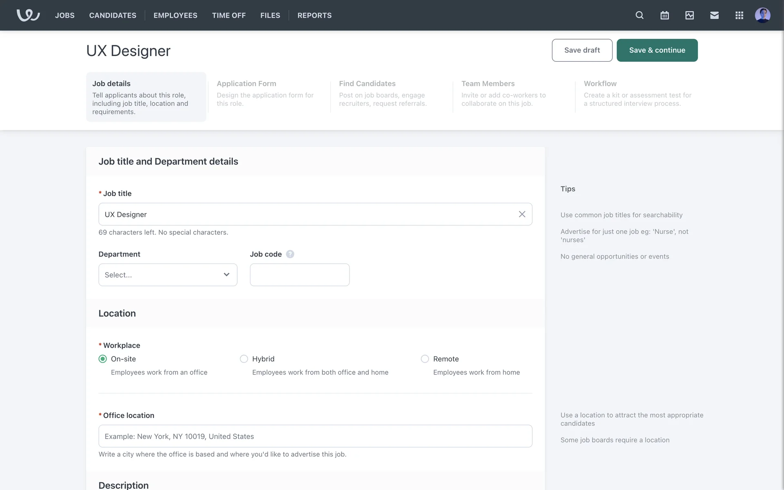Go to the Reports menu
The height and width of the screenshot is (490, 784).
[x=314, y=15]
